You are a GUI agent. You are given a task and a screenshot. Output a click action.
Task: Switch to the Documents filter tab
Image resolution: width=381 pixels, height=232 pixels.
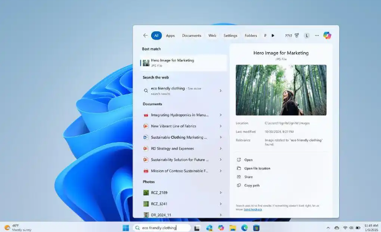(x=191, y=36)
